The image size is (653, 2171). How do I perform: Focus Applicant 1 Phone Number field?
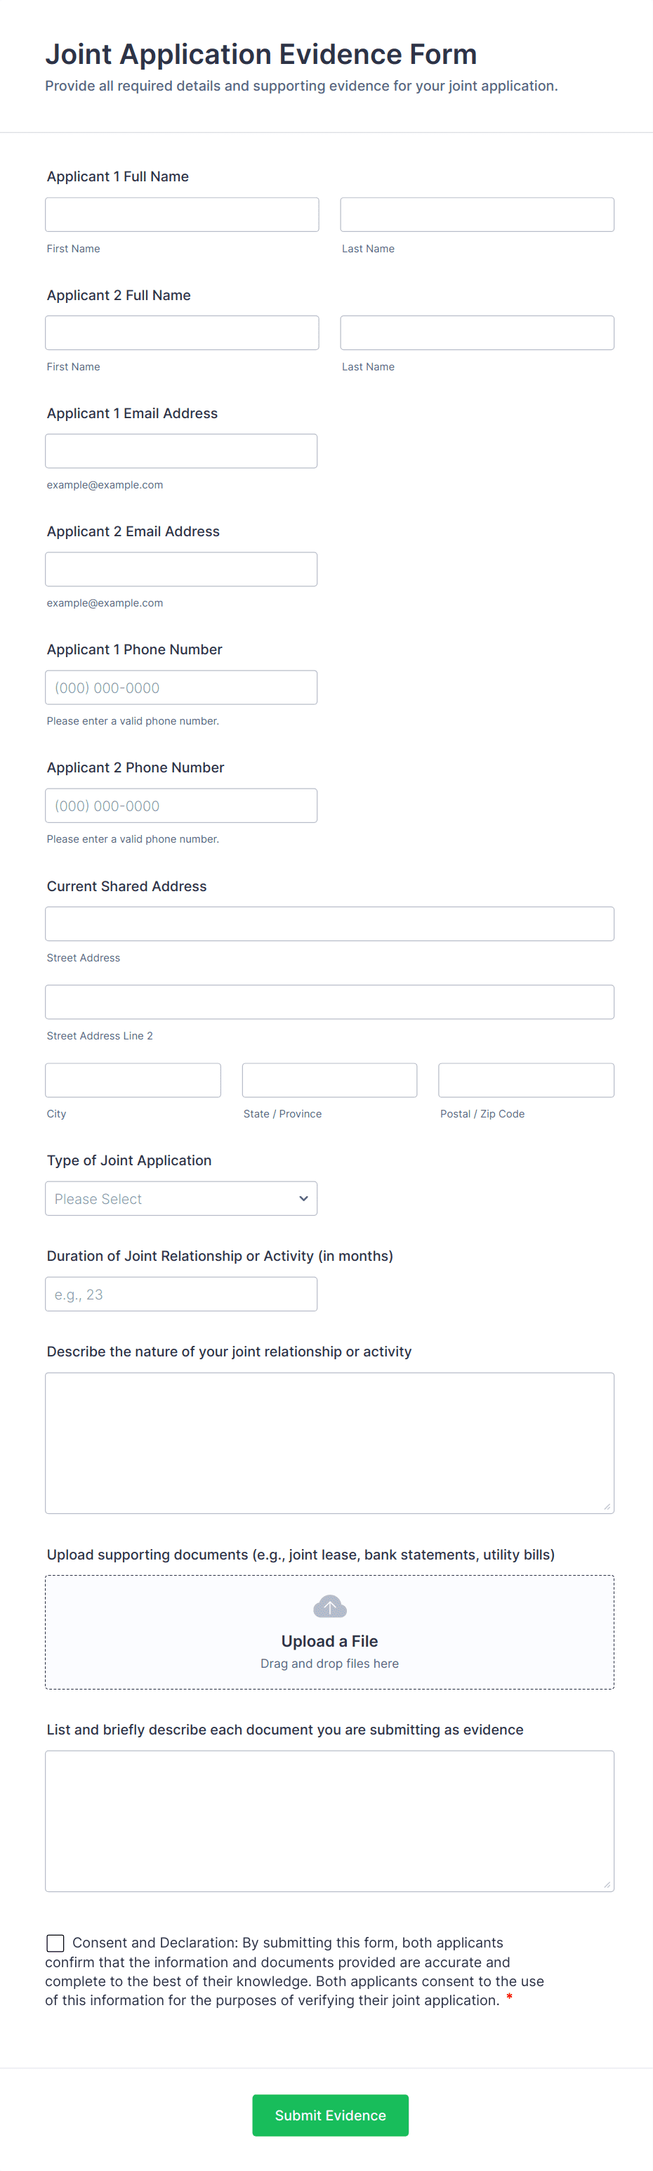pos(181,687)
